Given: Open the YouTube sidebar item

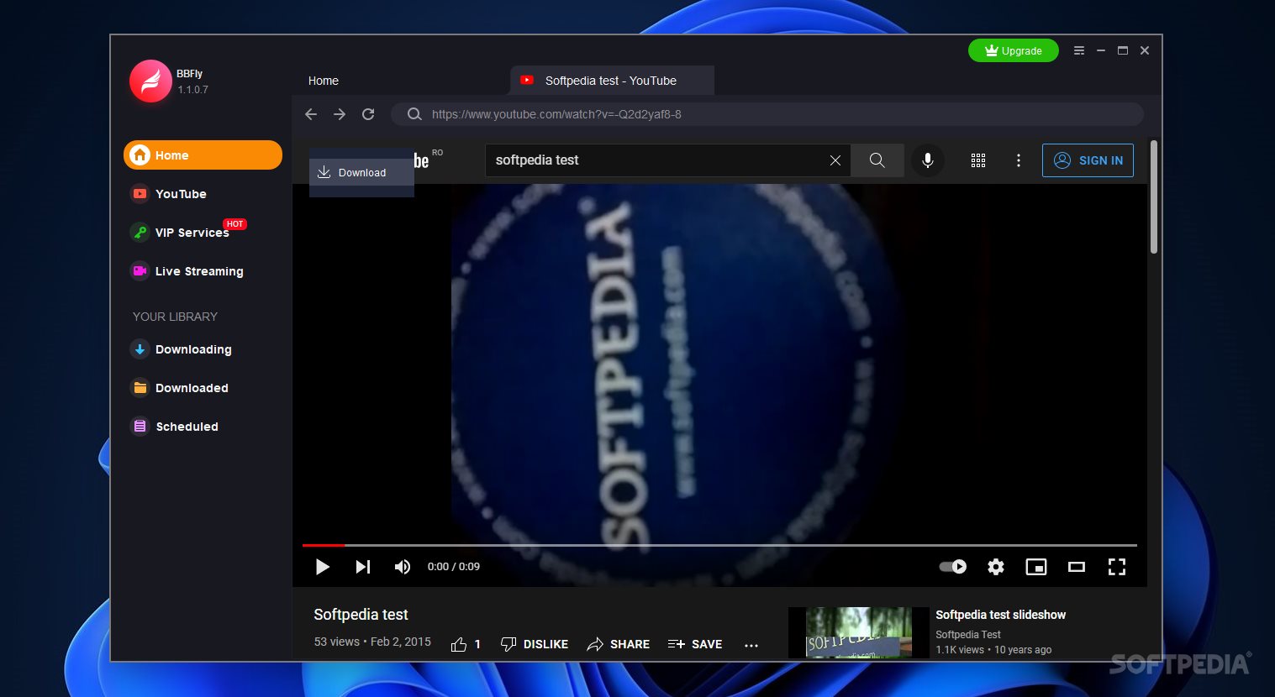Looking at the screenshot, I should (181, 194).
